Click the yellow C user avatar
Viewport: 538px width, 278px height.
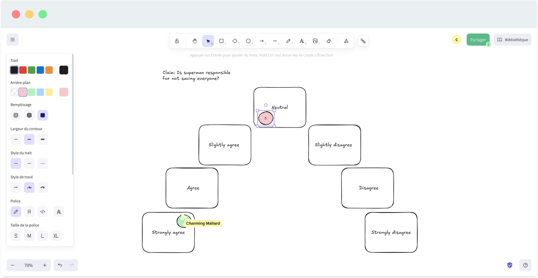click(x=457, y=40)
